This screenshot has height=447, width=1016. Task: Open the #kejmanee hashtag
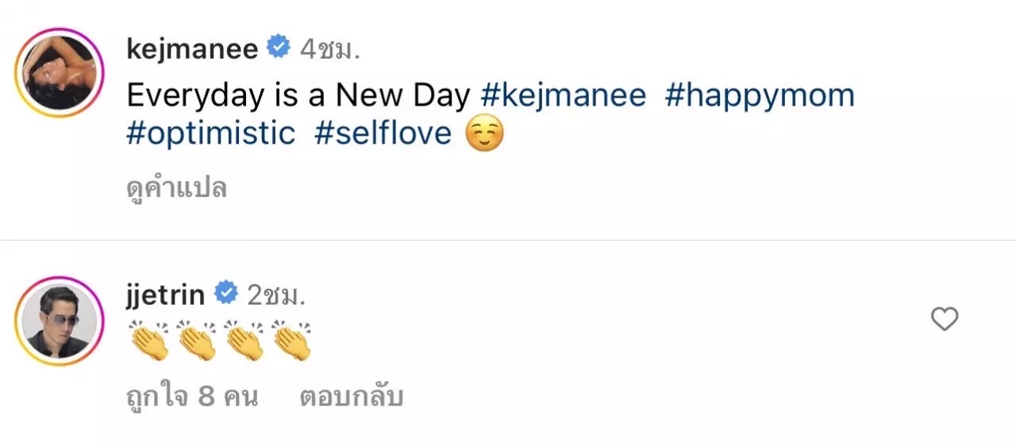point(563,95)
